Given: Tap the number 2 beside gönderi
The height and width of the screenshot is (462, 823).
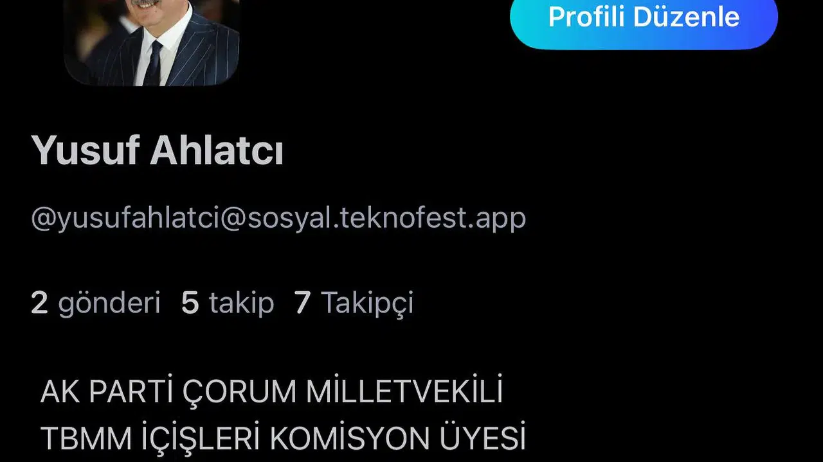Looking at the screenshot, I should pos(39,302).
